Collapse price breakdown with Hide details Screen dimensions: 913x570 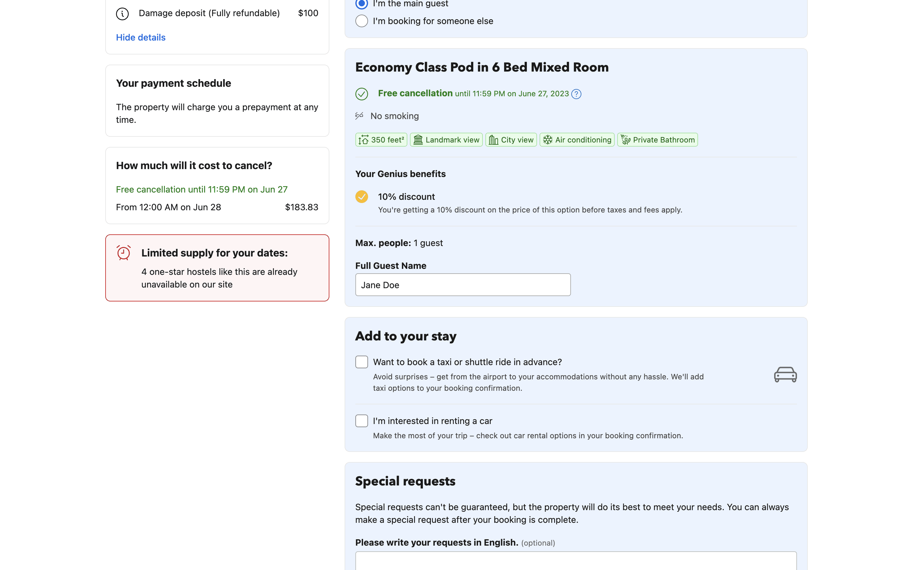tap(141, 37)
